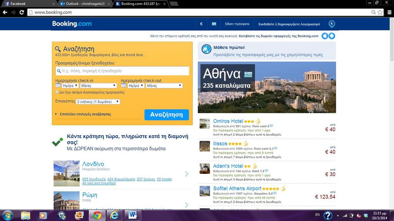Click the blue Αναζήτηση search button
Image resolution: width=394 pixels, height=221 pixels.
pos(167,114)
